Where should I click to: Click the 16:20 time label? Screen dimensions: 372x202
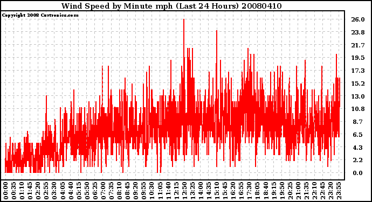(x=233, y=191)
